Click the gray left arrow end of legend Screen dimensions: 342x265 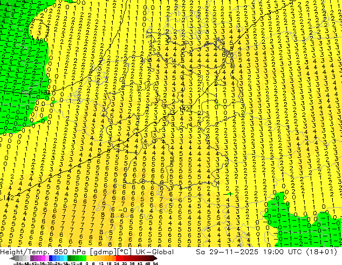pos(12,258)
